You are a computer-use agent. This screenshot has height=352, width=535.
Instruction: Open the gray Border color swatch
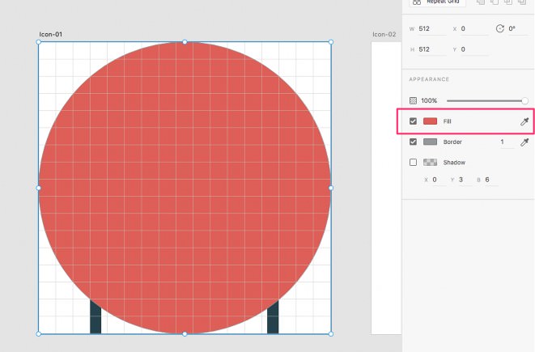coord(430,142)
